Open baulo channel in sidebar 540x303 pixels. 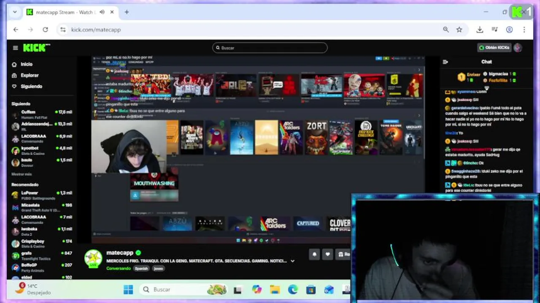pyautogui.click(x=42, y=162)
